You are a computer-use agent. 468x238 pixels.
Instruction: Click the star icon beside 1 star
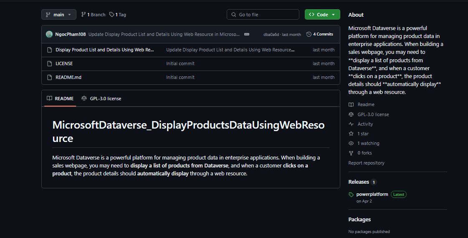pos(351,134)
